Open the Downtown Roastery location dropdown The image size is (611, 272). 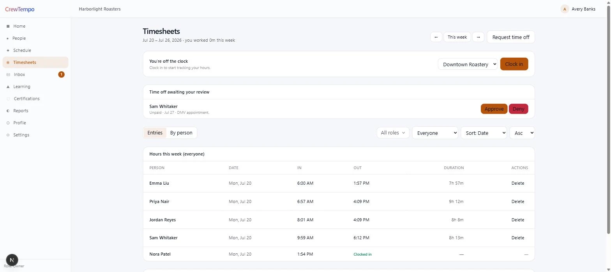(468, 64)
